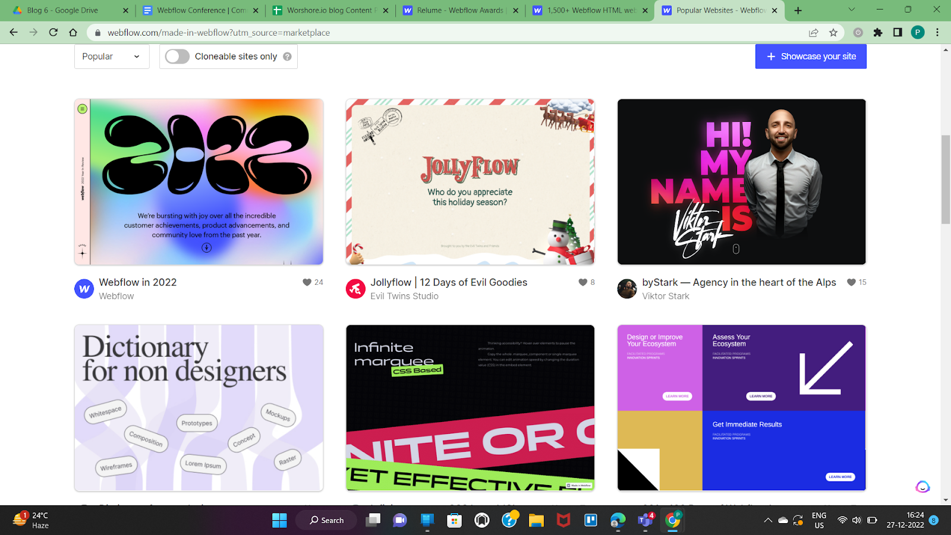Reload the current page
Image resolution: width=951 pixels, height=535 pixels.
click(x=53, y=33)
